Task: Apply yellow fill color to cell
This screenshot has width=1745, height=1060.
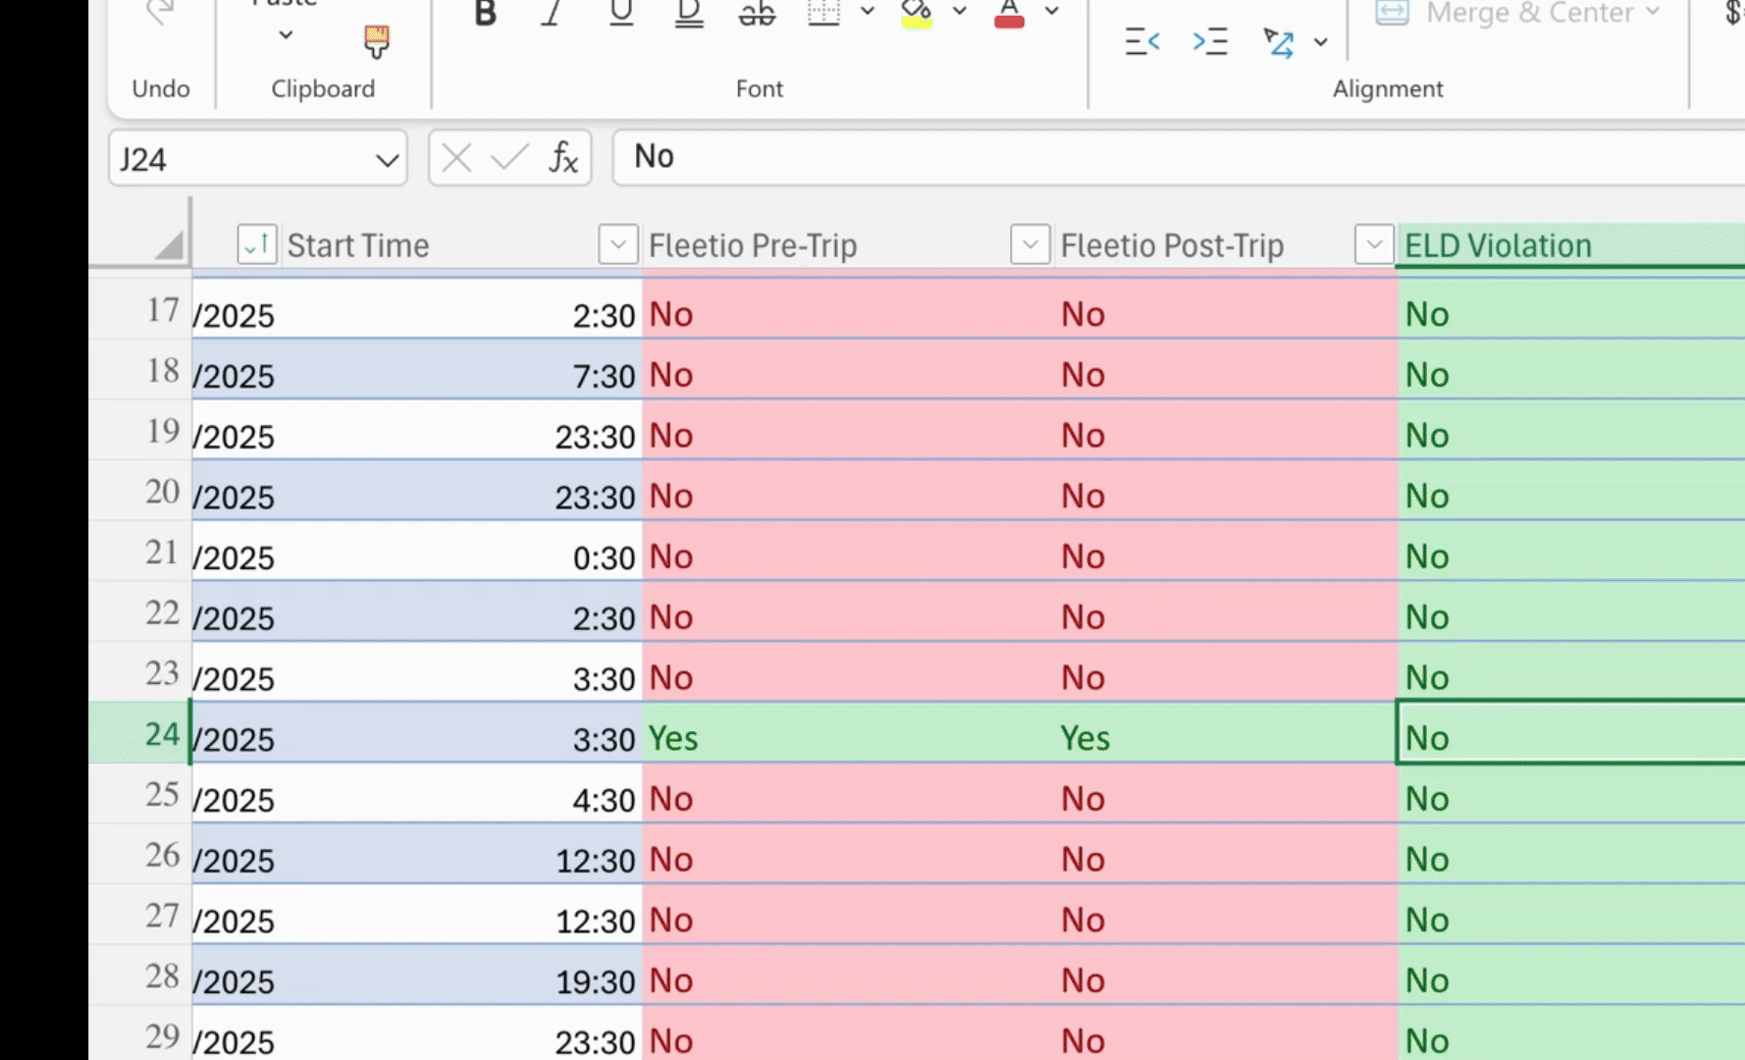Action: click(x=917, y=14)
